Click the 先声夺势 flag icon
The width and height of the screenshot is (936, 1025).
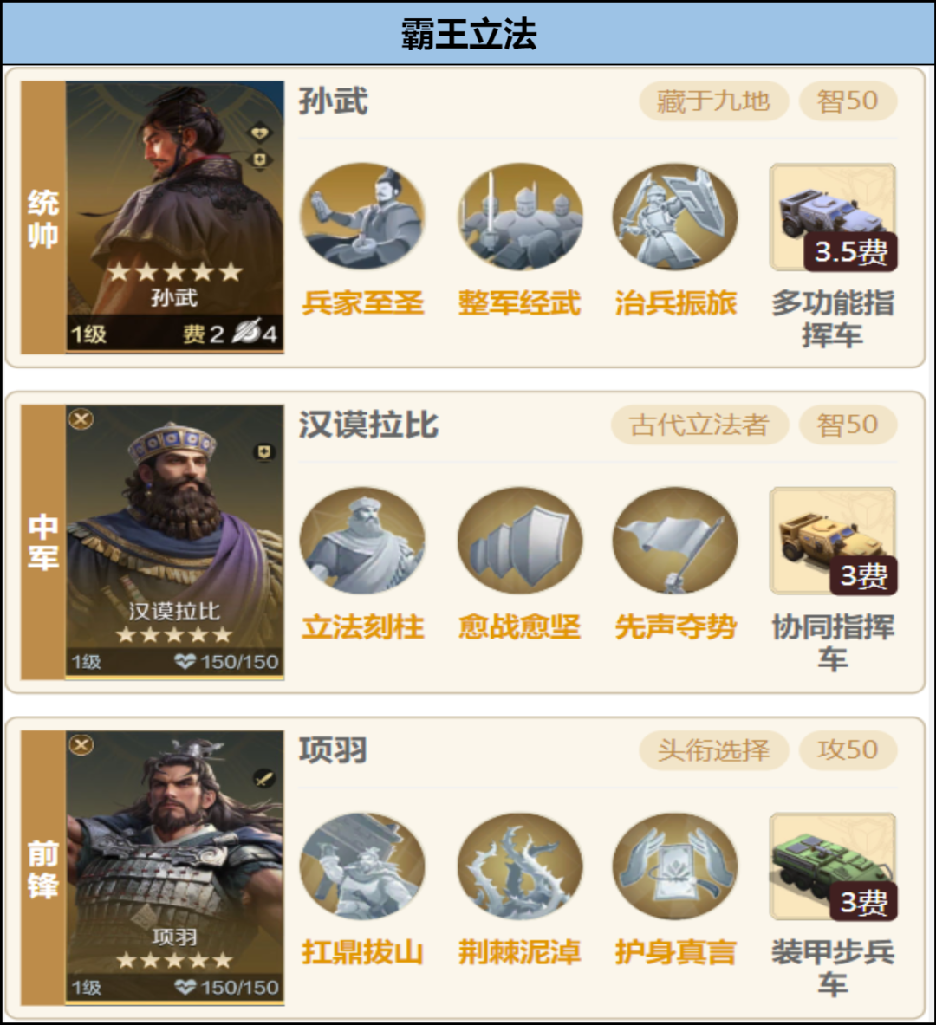675,541
